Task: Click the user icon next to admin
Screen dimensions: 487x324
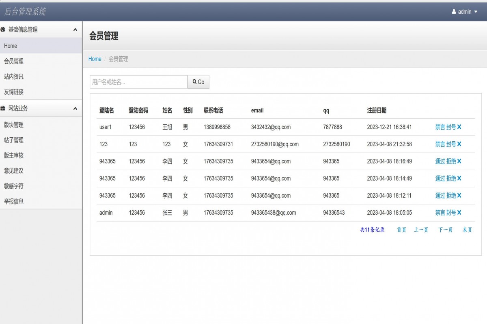Action: 453,12
